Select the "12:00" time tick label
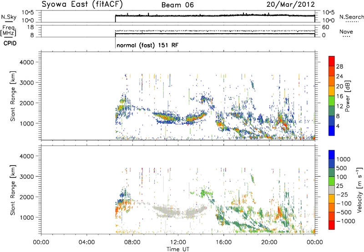The height and width of the screenshot is (252, 364). [178, 242]
